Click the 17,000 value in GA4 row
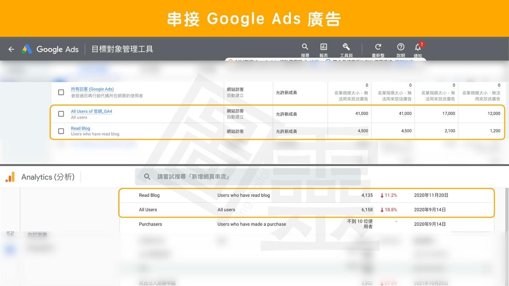This screenshot has width=509, height=286. pyautogui.click(x=448, y=114)
